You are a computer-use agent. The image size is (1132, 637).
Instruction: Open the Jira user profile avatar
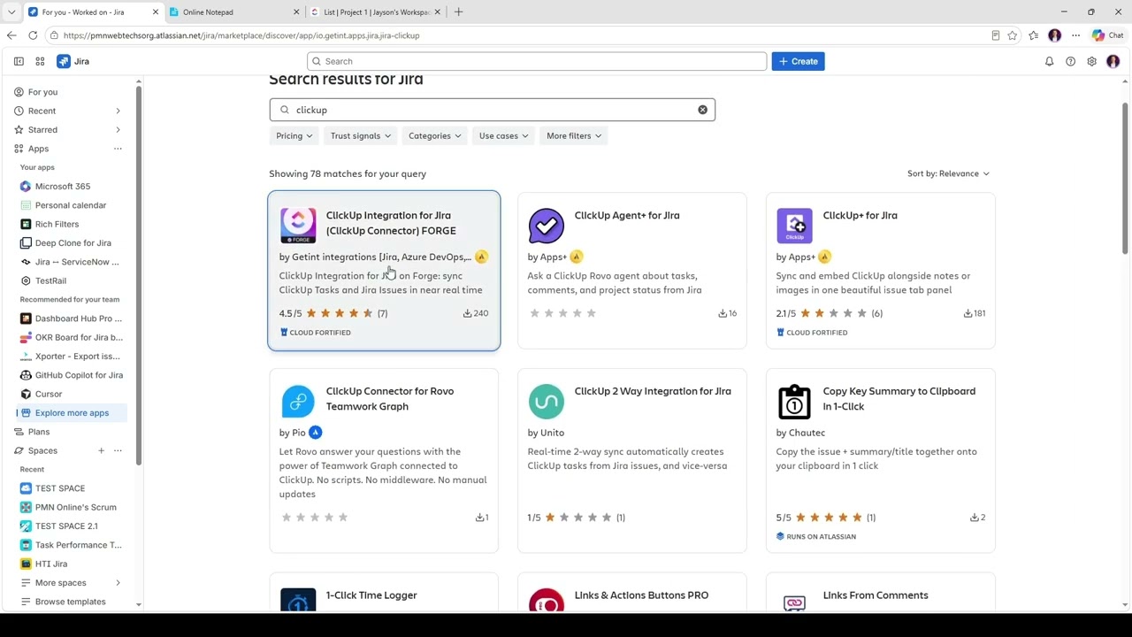[x=1113, y=61]
